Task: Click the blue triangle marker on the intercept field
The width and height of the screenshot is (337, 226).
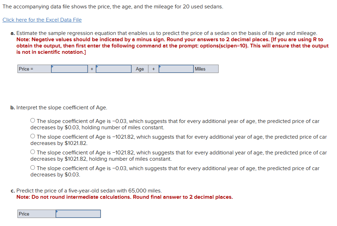Action: coord(52,66)
